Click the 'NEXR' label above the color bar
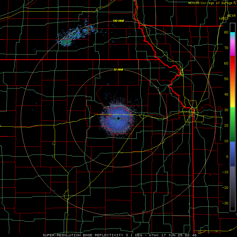This screenshot has height=237, width=237. 231,16
